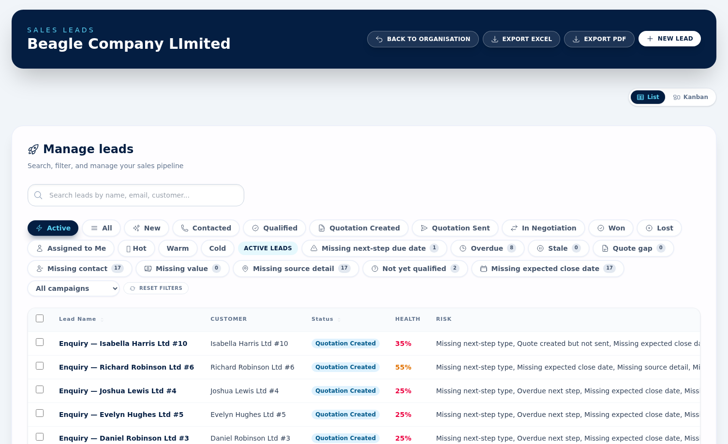Check the box for Isabella Harris Ltd #10

coord(40,342)
